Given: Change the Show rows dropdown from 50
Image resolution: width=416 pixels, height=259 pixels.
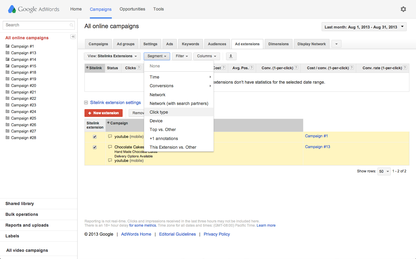Looking at the screenshot, I should tap(384, 171).
